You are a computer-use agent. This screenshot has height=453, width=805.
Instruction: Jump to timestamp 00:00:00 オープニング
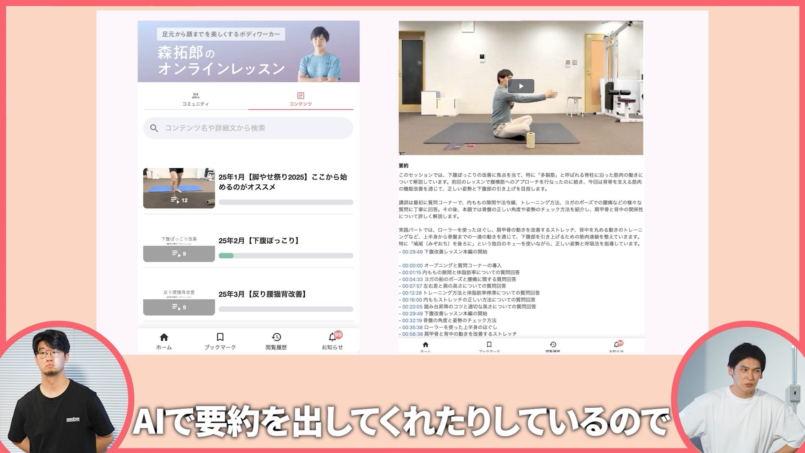[412, 266]
